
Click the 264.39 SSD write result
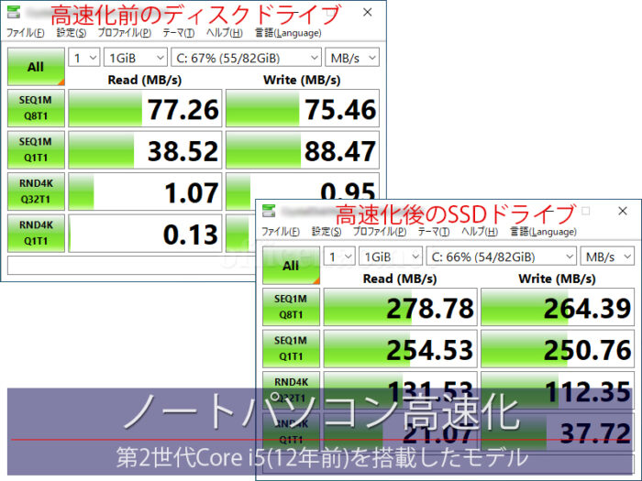coord(558,307)
